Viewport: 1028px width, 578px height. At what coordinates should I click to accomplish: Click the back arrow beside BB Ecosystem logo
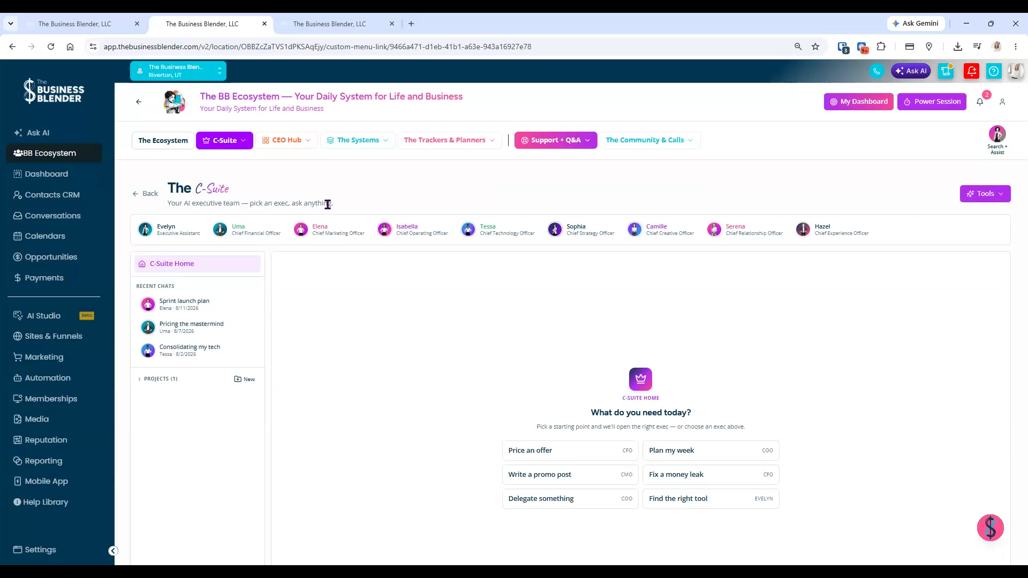click(139, 102)
